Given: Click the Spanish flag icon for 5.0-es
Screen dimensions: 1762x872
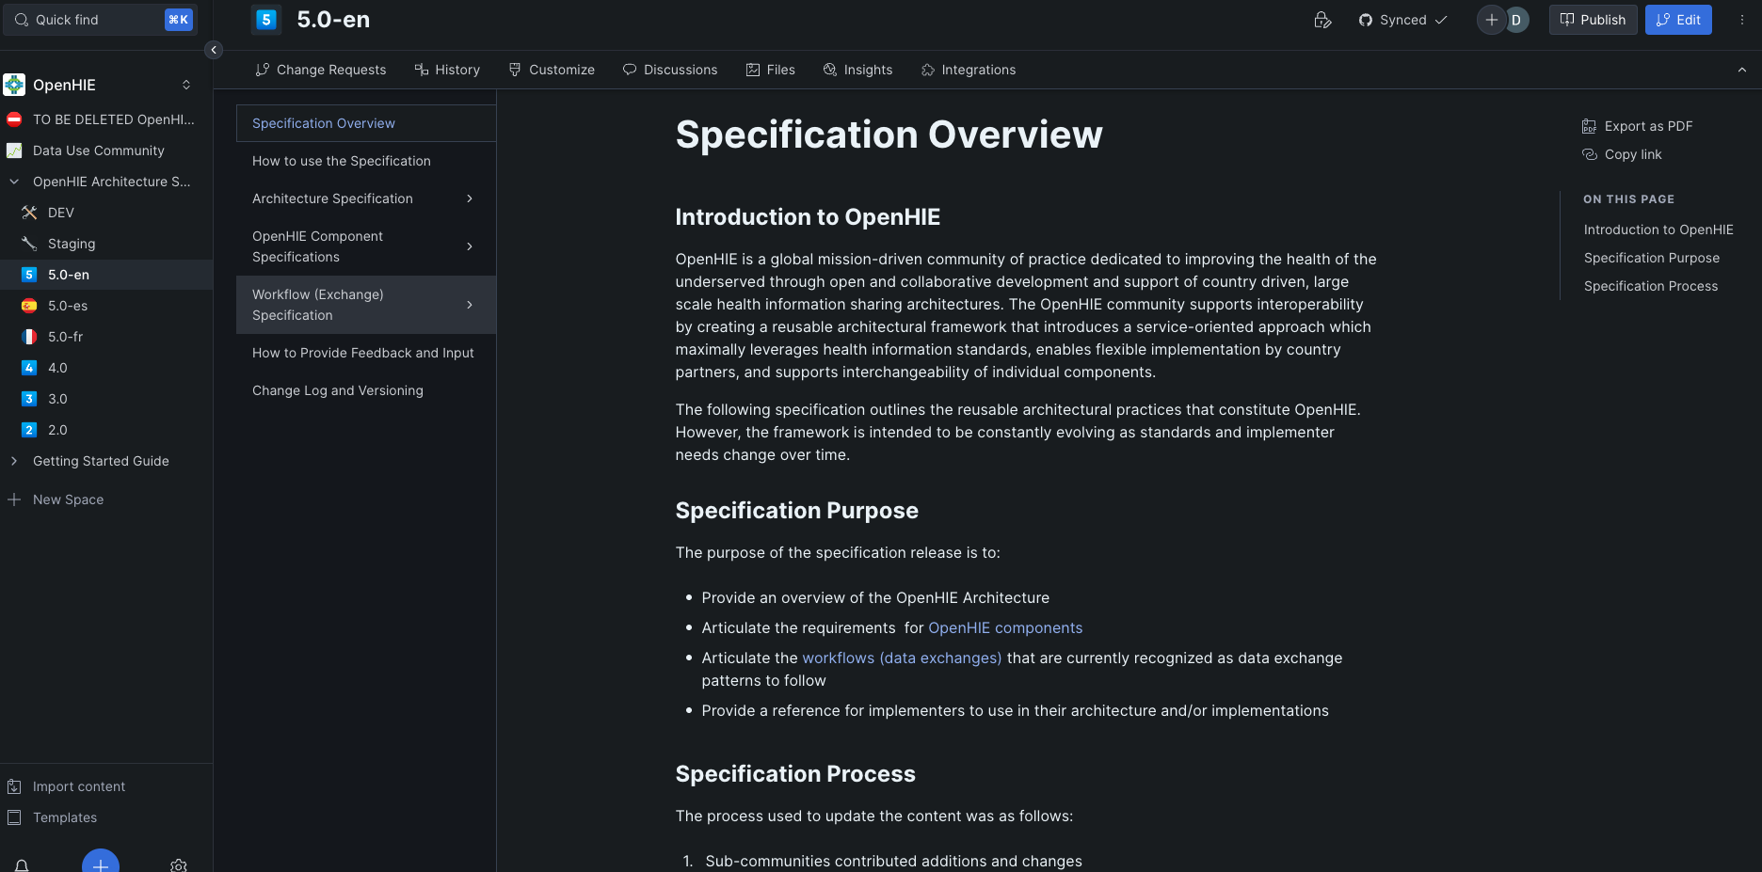Looking at the screenshot, I should pos(29,306).
